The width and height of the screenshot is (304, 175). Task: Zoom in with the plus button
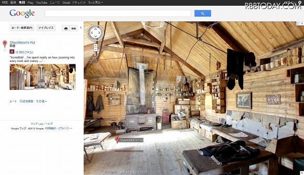pos(95,46)
